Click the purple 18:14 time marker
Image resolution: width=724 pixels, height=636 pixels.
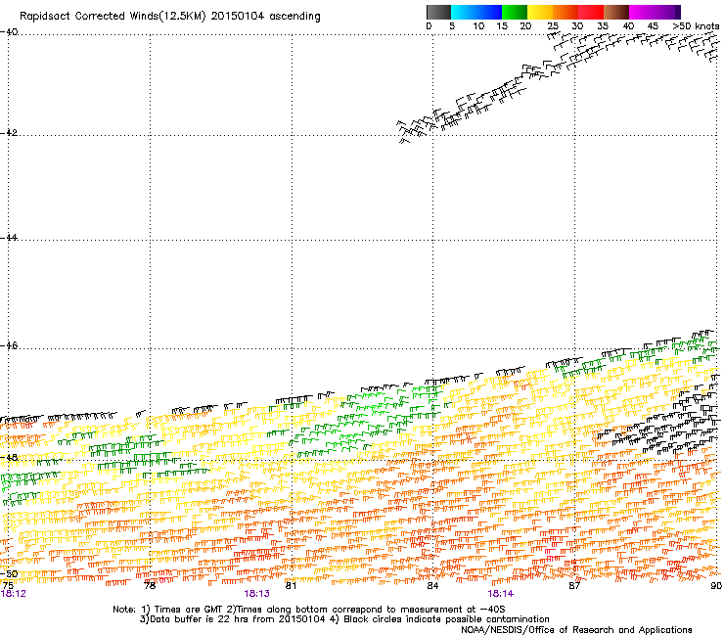[x=501, y=594]
